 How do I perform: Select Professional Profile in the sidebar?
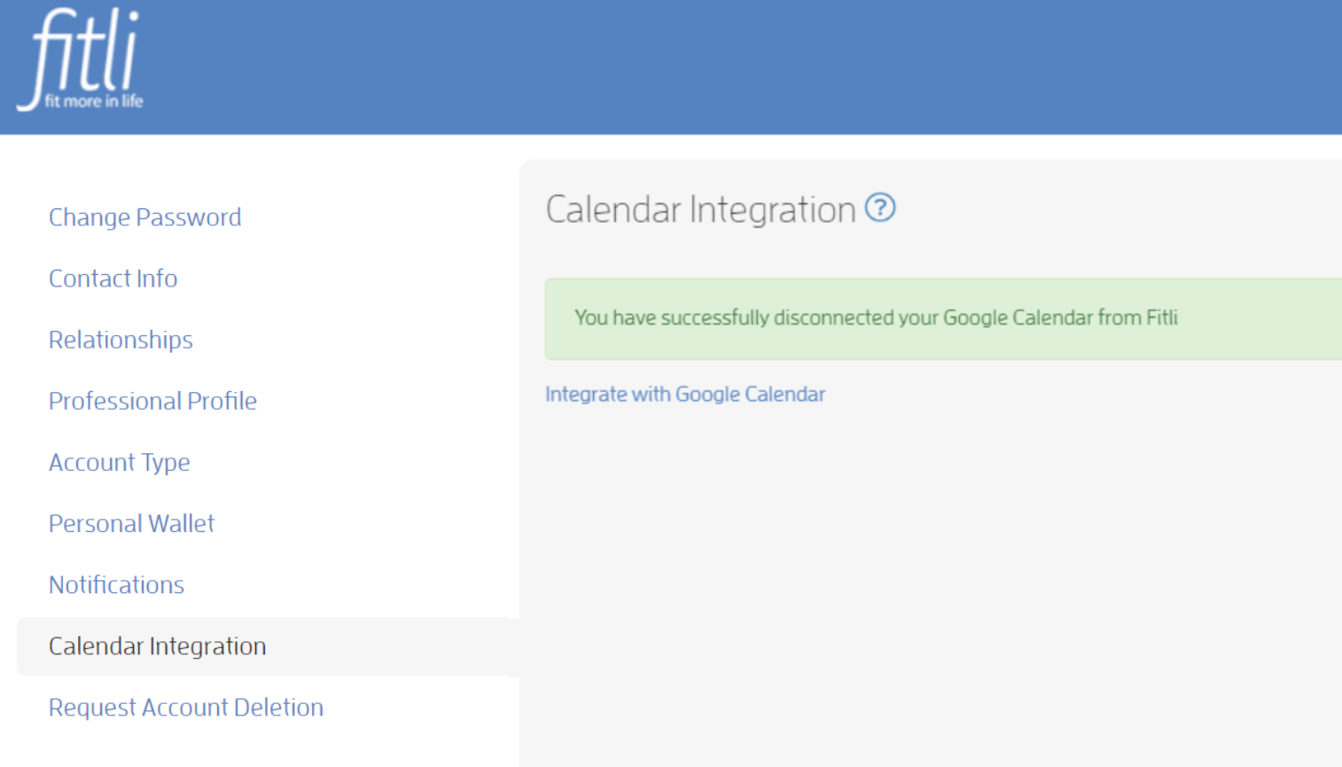(x=152, y=401)
